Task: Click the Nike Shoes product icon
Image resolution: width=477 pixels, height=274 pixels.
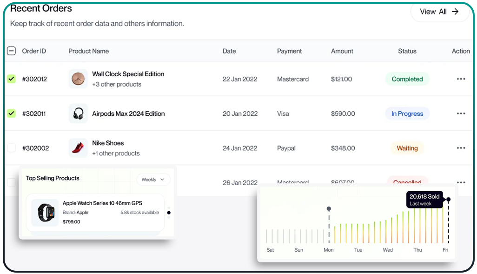Action: click(78, 148)
